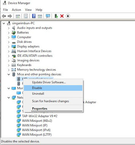Screen dimensions: 135x145
Task: Click the Imaging devices camera icon
Action: (x=14, y=61)
